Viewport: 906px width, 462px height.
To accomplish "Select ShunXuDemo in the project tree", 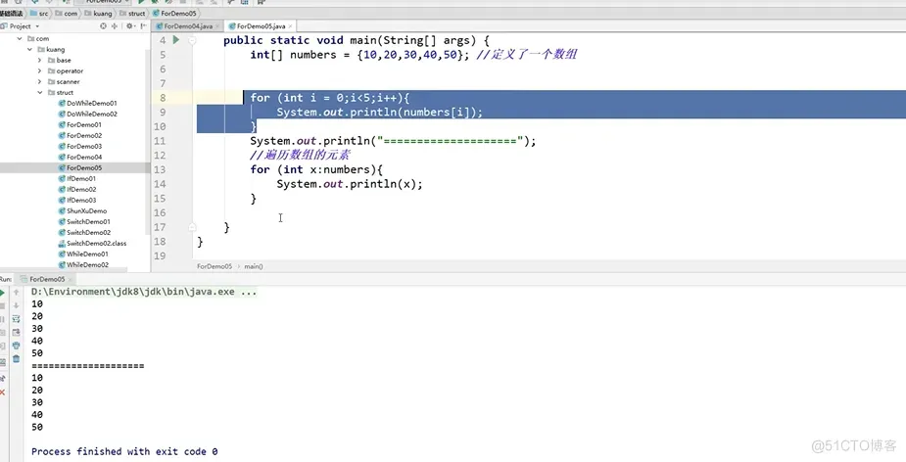I will point(82,210).
